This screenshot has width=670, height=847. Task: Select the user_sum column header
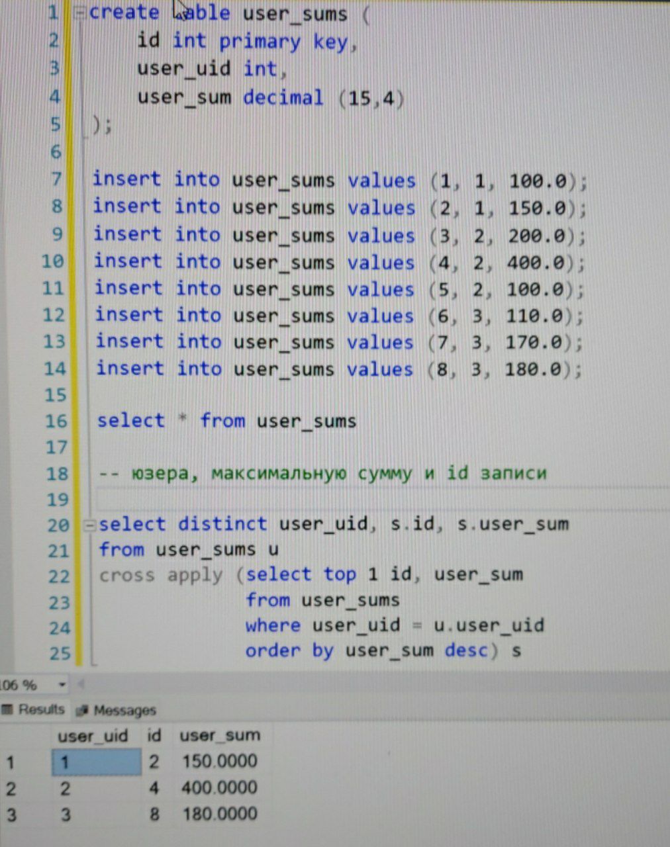(x=220, y=736)
